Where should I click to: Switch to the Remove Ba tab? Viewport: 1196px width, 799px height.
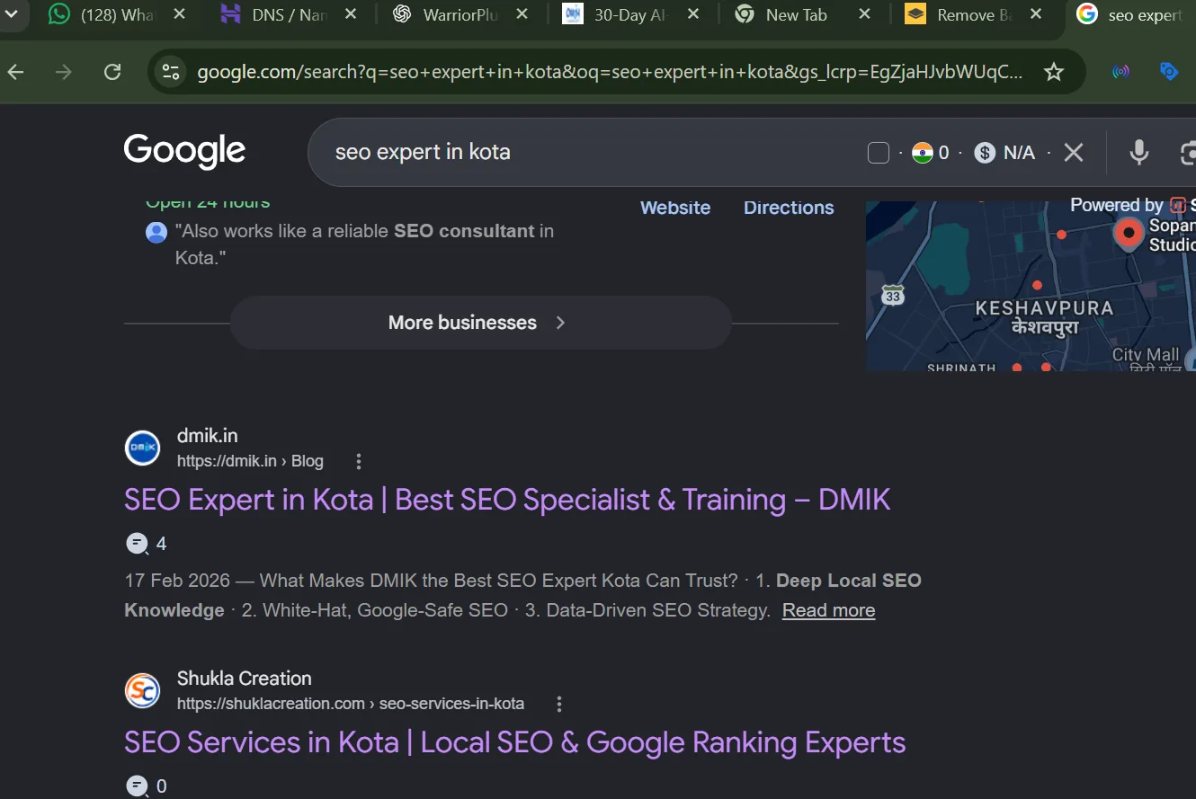(974, 15)
